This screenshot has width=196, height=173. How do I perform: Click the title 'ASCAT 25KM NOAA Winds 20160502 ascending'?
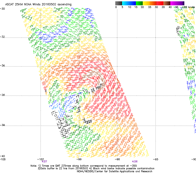[38, 5]
